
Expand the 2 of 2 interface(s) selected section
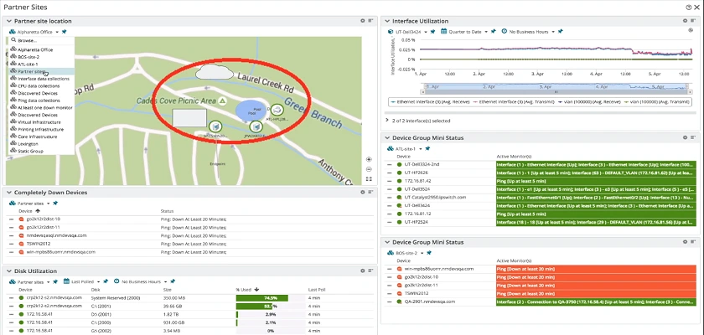pyautogui.click(x=387, y=121)
